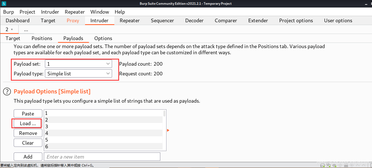
Task: Open the User options tab
Action: click(x=338, y=21)
